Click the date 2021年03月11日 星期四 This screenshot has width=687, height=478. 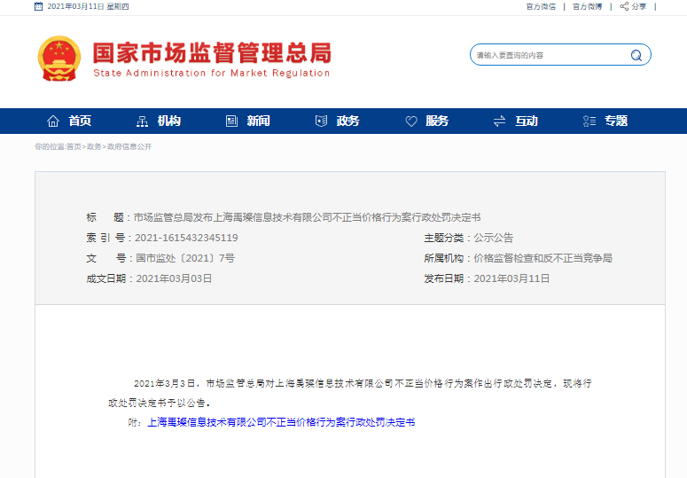[x=88, y=6]
